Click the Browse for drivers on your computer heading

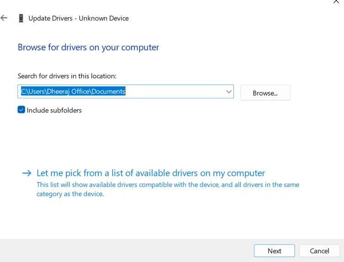88,48
